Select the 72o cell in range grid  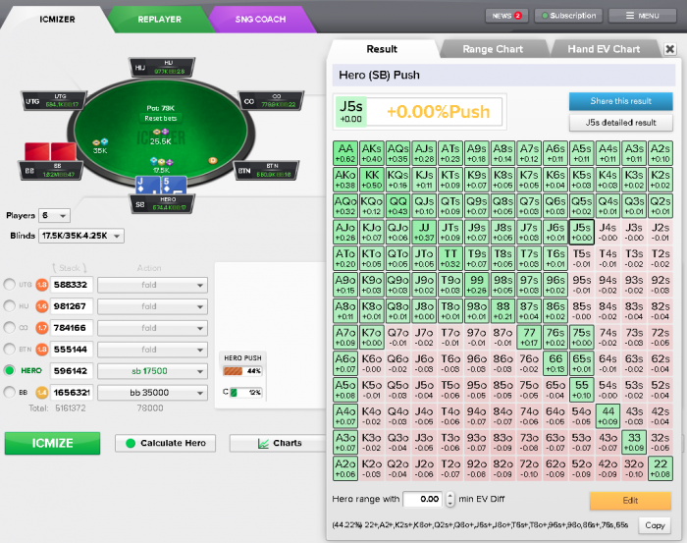click(529, 468)
